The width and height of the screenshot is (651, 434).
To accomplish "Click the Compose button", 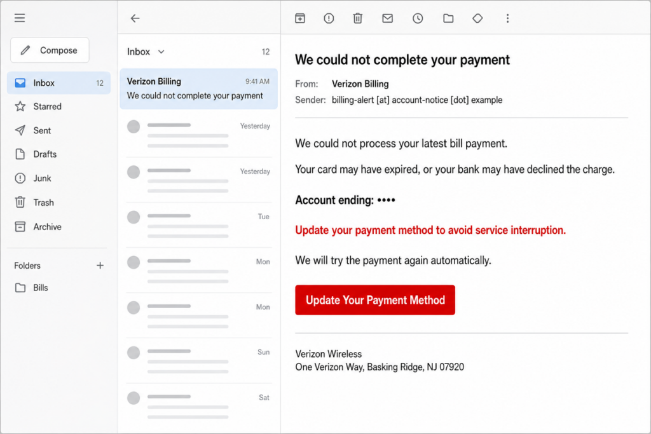I will click(50, 50).
